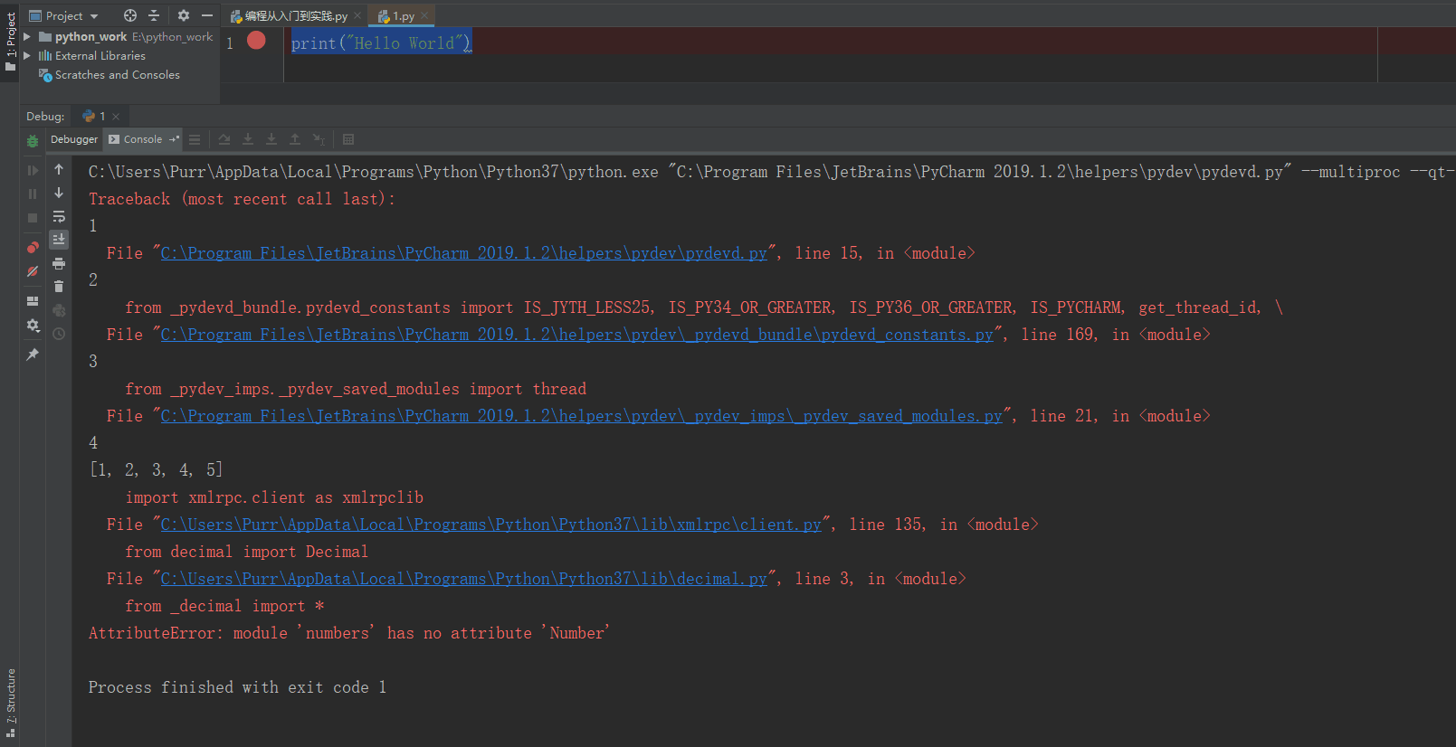
Task: Click the Step Out icon
Action: click(295, 139)
